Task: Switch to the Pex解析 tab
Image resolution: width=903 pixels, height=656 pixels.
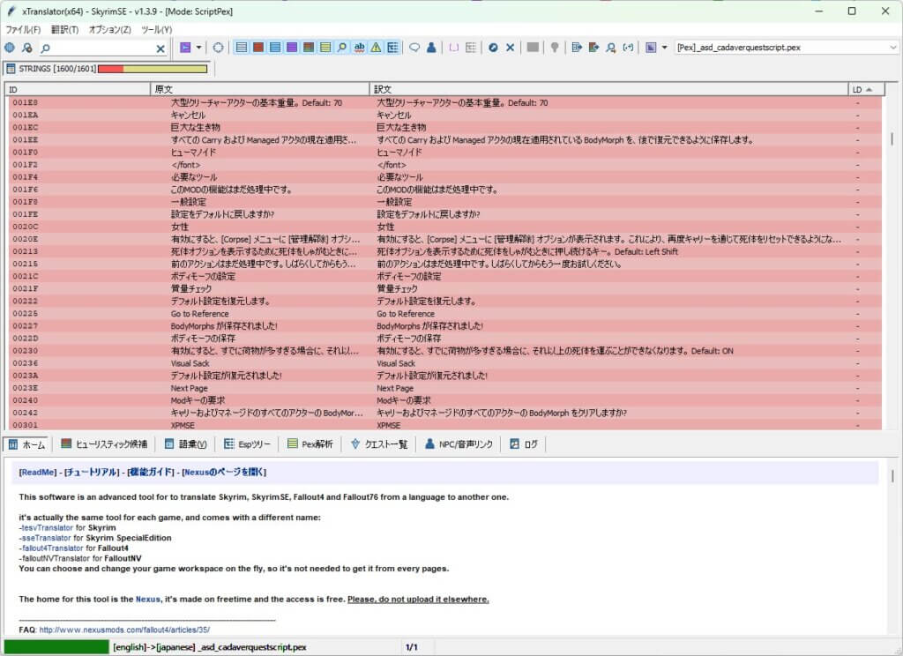Action: pyautogui.click(x=310, y=444)
